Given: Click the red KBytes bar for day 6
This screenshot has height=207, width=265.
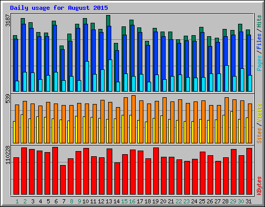Looking at the screenshot, I should click(55, 171).
